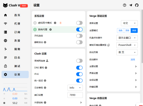Expand 外部控制 chevron

click(81, 103)
